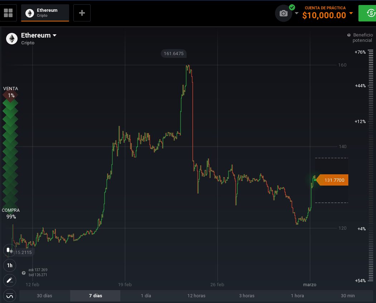Take a chart screenshot with camera icon

pos(284,13)
